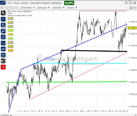Click the pink-bordered Linie label
The height and width of the screenshot is (116, 137).
point(10,34)
